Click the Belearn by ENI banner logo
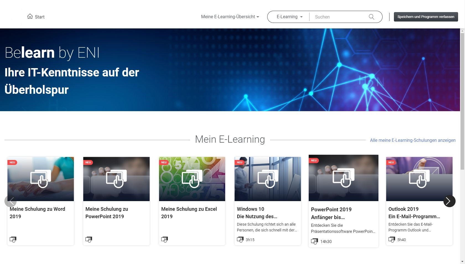This screenshot has width=465, height=264. 52,53
